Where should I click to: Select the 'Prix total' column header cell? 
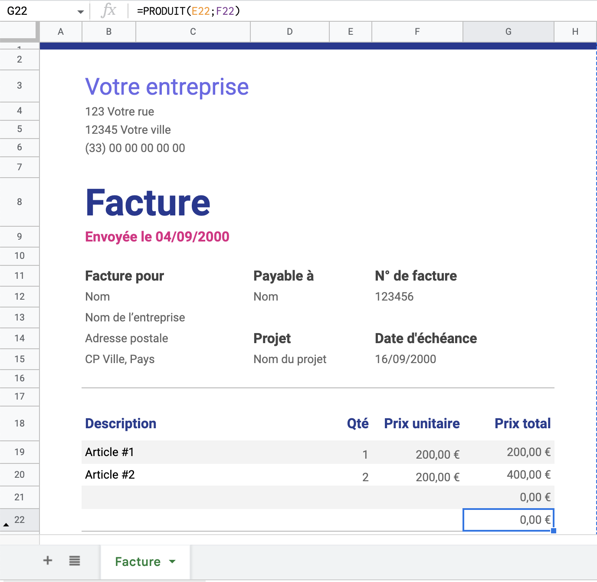(522, 423)
